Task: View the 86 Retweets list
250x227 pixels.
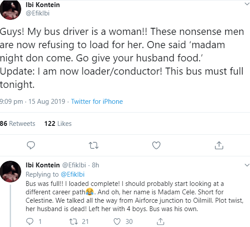Action: pos(18,124)
